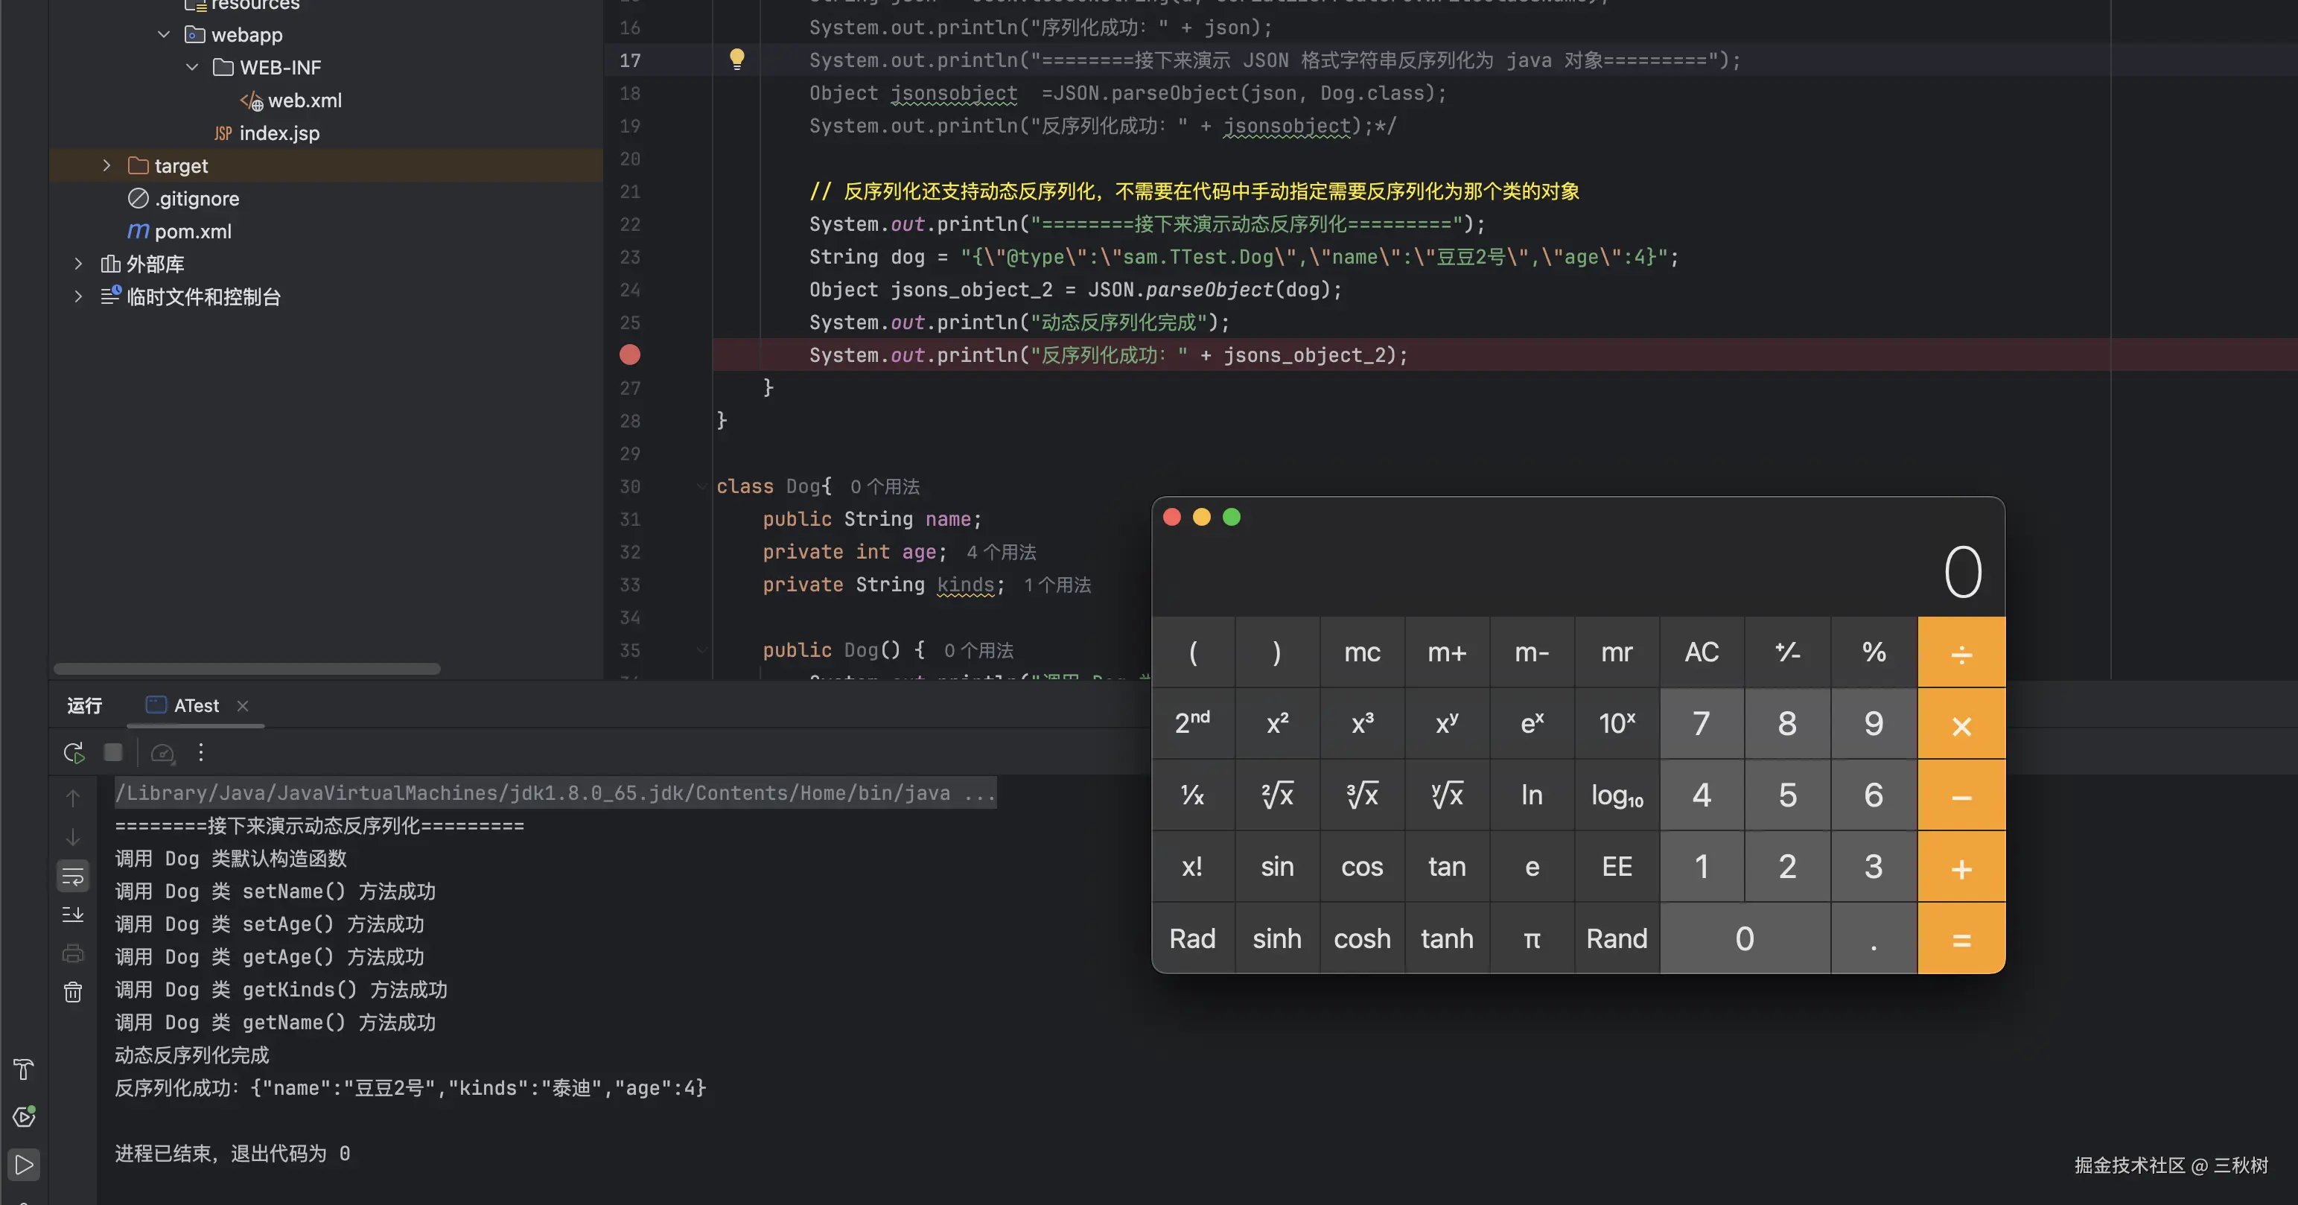This screenshot has height=1205, width=2298.
Task: Toggle soft-wrap in console output
Action: (x=73, y=876)
